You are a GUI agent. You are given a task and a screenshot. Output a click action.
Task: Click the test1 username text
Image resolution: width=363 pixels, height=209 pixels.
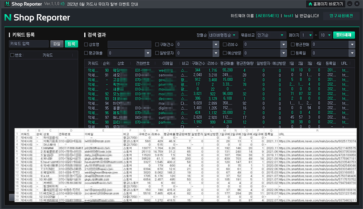pyautogui.click(x=288, y=16)
